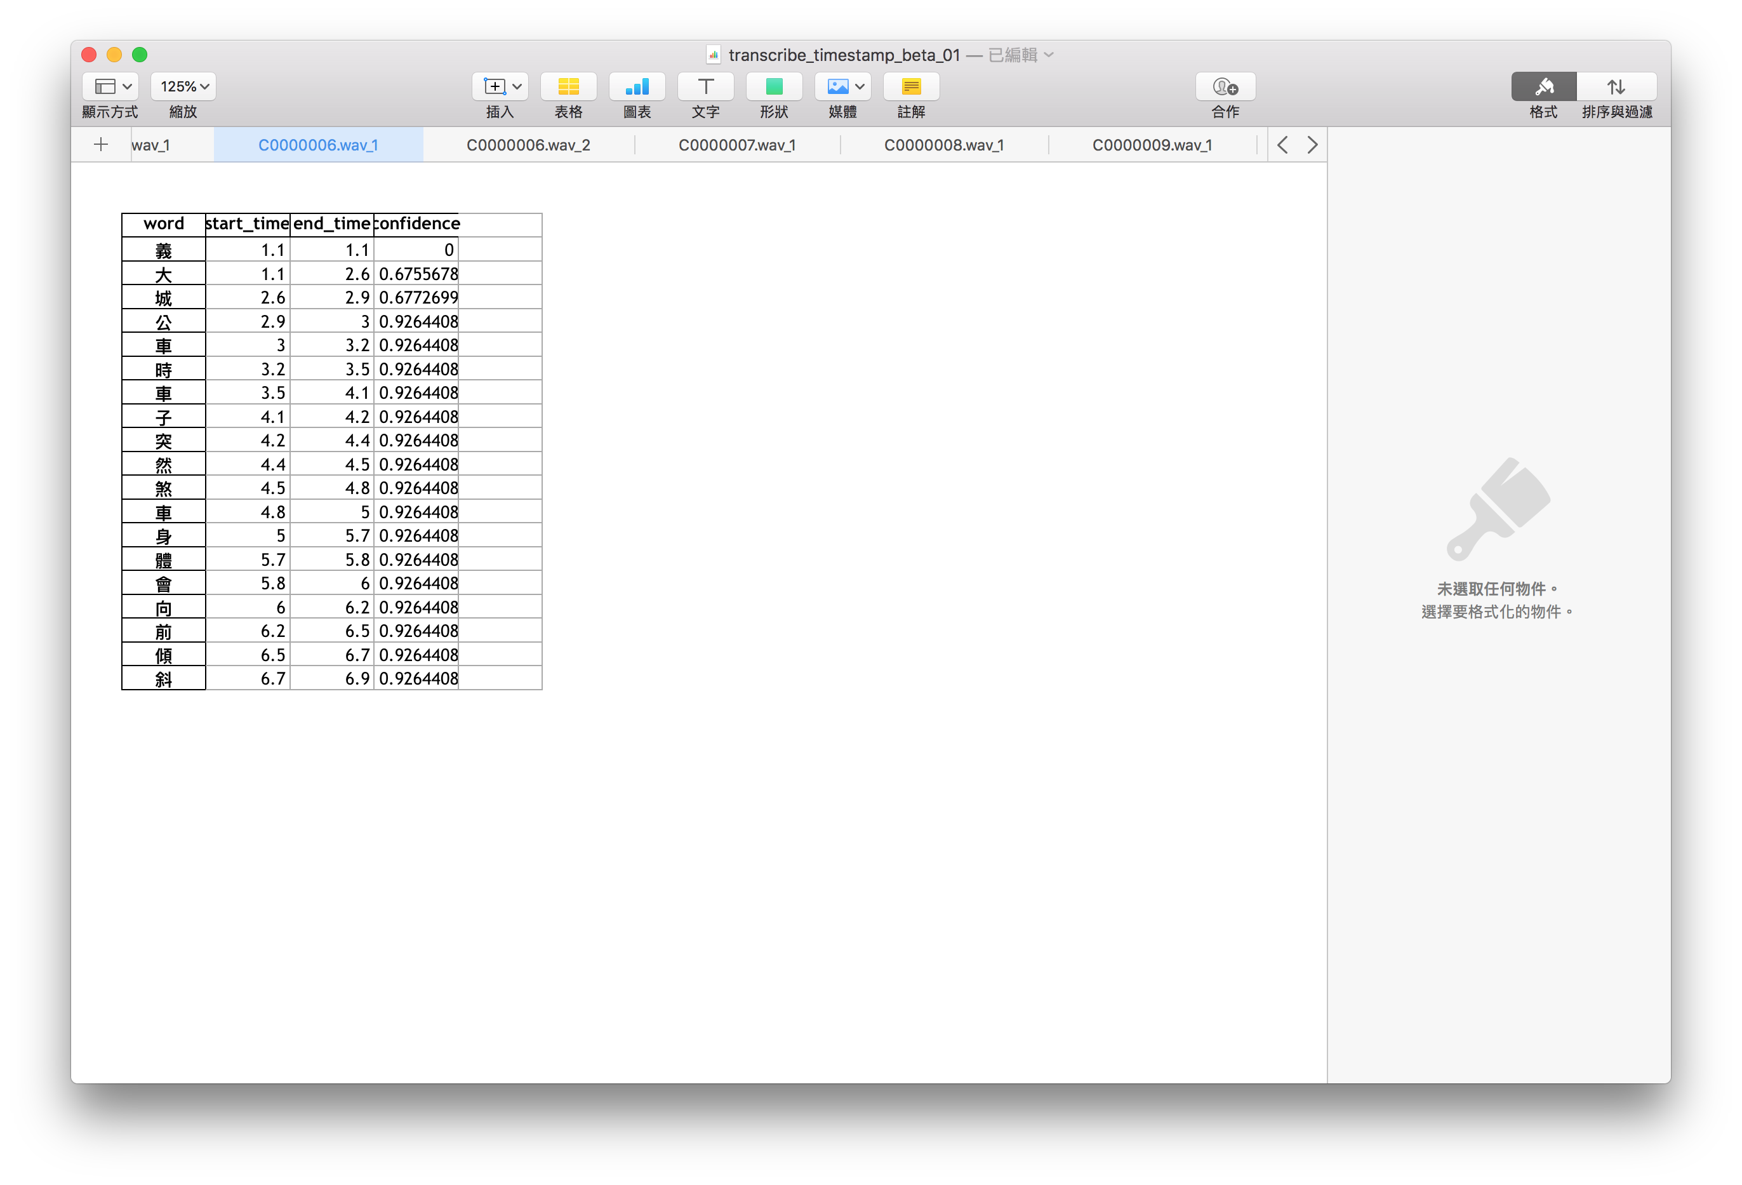Click the Shape (形狀) toolbar icon
This screenshot has height=1185, width=1742.
click(x=774, y=86)
